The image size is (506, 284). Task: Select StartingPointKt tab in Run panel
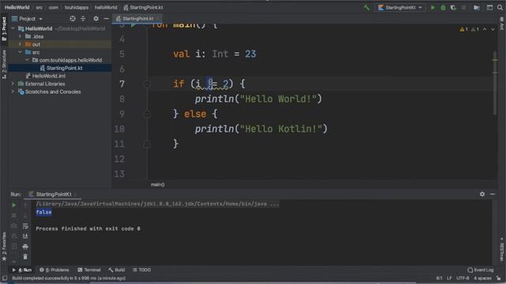[53, 194]
